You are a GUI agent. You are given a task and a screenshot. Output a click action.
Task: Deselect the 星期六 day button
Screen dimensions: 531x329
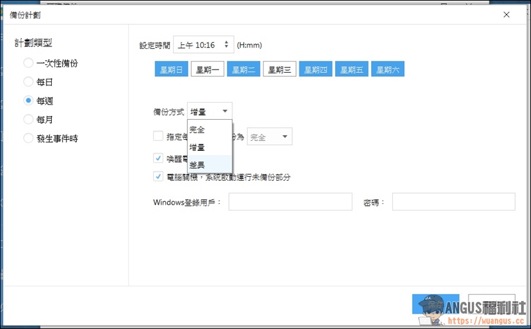tap(388, 70)
